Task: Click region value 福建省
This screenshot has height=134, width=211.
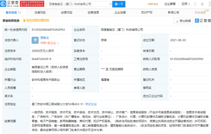Action: click(105, 80)
